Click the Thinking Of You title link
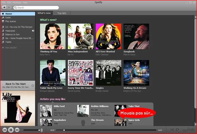Image resolution: width=197 pixels, height=134 pixels. (x=49, y=52)
